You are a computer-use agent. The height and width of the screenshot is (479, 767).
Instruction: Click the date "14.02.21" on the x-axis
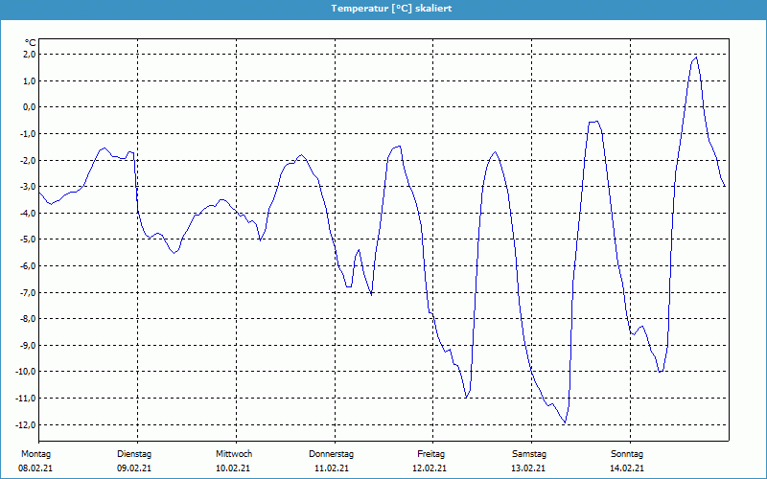627,468
